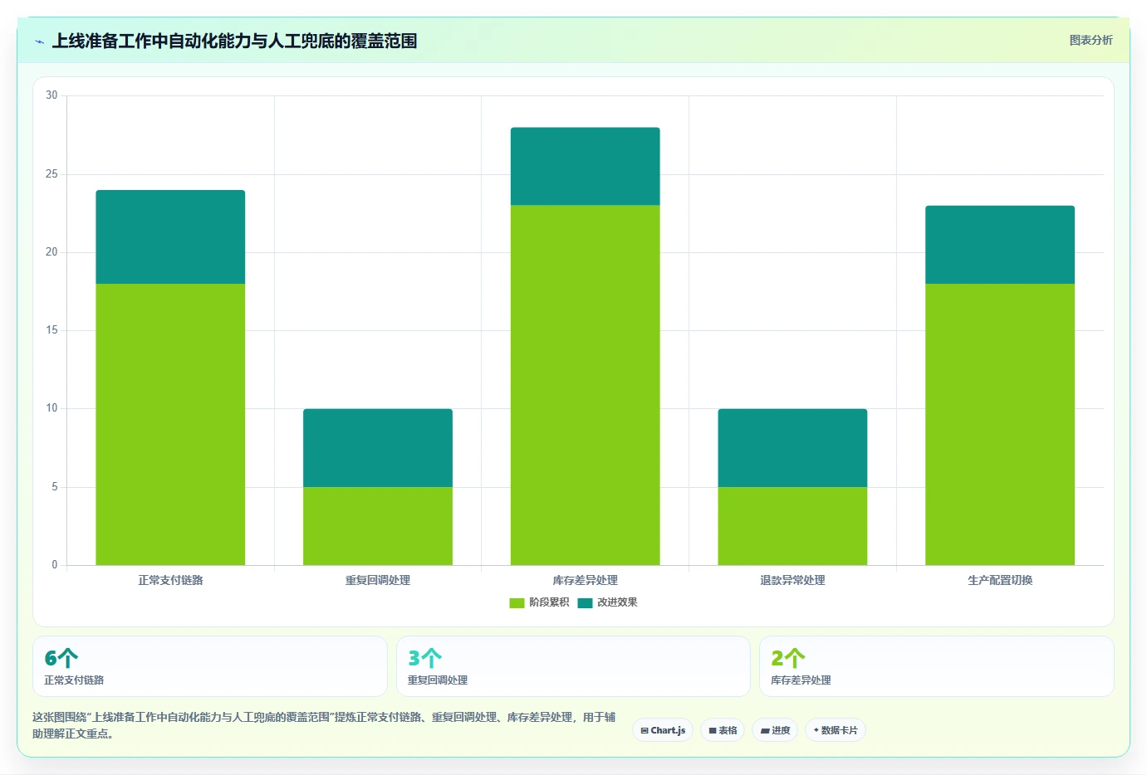Click the x-axis label 正常支付链路
Image resolution: width=1147 pixels, height=775 pixels.
pos(170,580)
